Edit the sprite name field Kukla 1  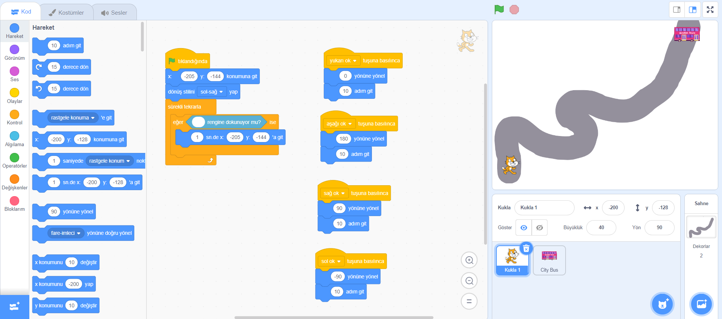[545, 207]
